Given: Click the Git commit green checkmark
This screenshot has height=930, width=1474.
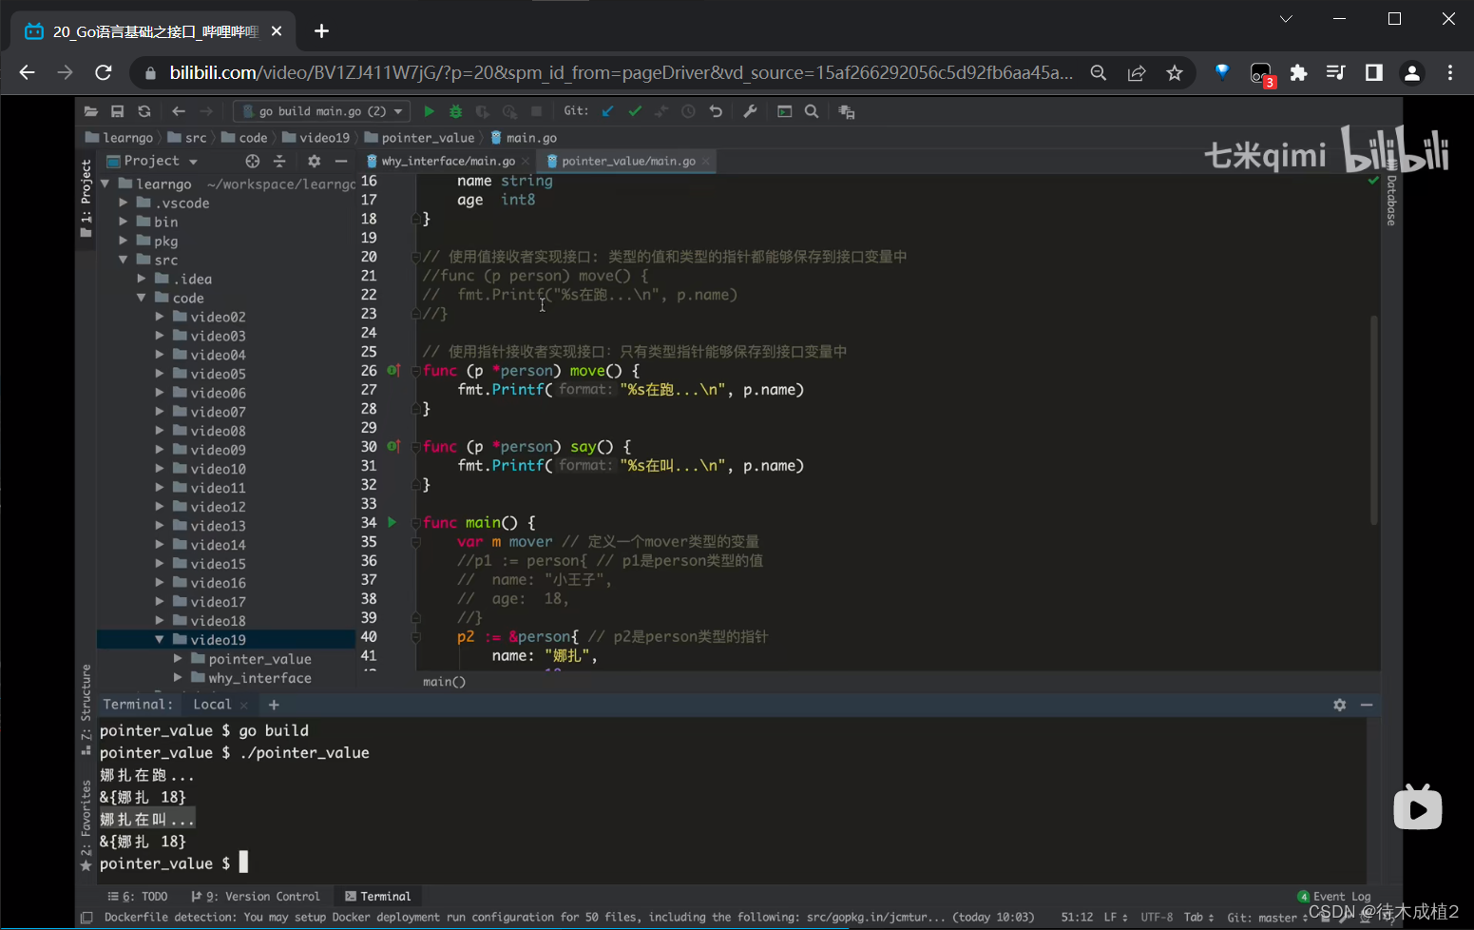Looking at the screenshot, I should pos(635,111).
